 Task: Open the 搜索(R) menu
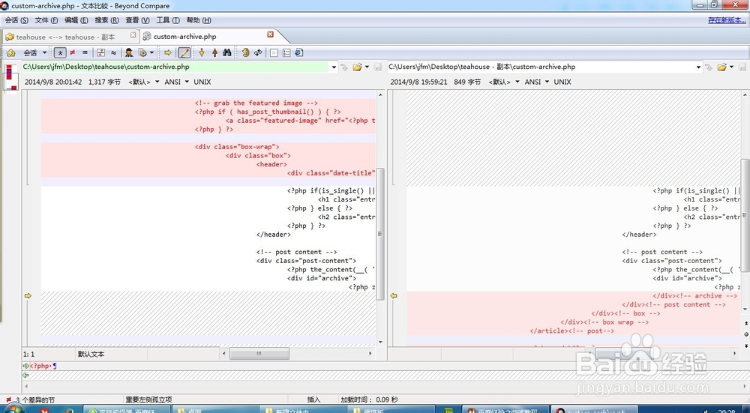tap(106, 20)
